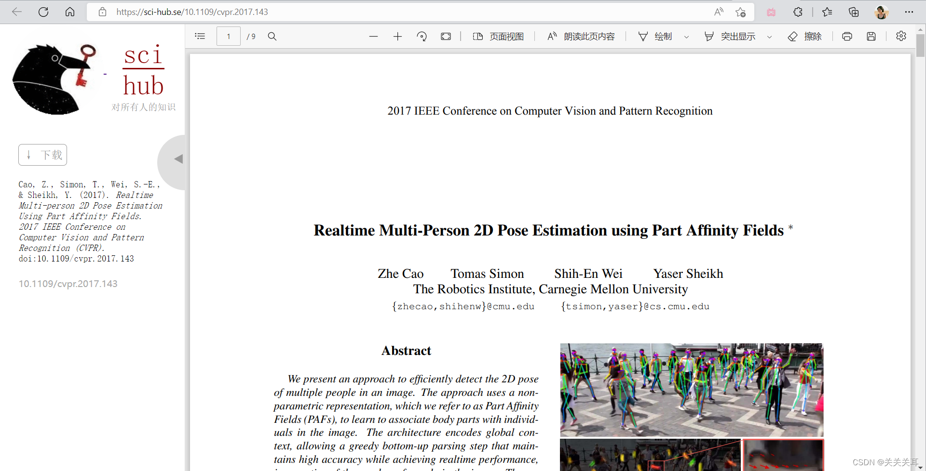The height and width of the screenshot is (471, 926).
Task: Start 朗读此页内容 read aloud
Action: [x=581, y=36]
